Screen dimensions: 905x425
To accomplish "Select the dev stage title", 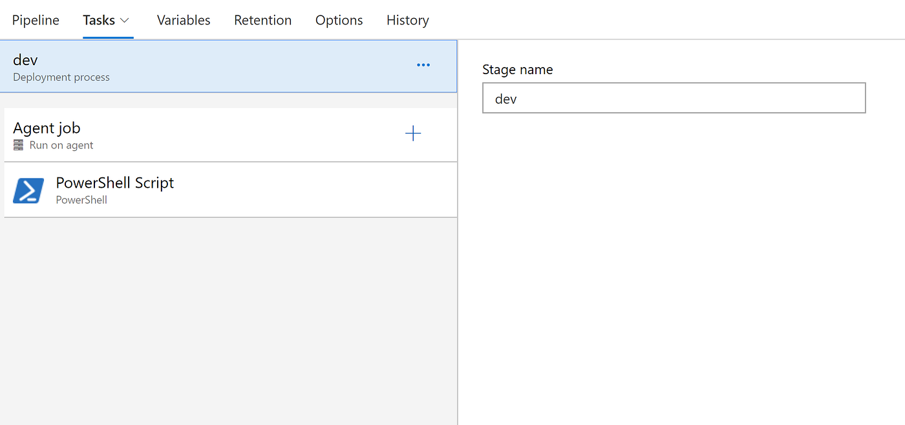I will pyautogui.click(x=25, y=60).
